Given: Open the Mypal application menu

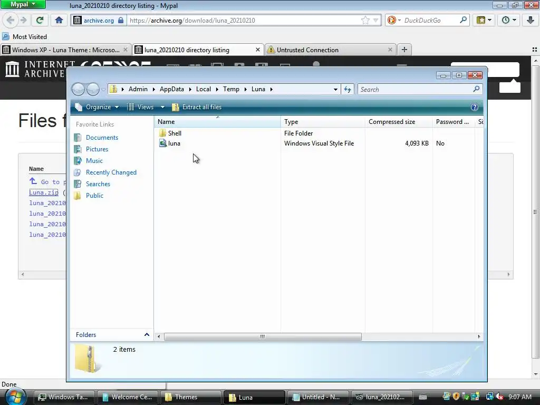Looking at the screenshot, I should click(x=23, y=4).
